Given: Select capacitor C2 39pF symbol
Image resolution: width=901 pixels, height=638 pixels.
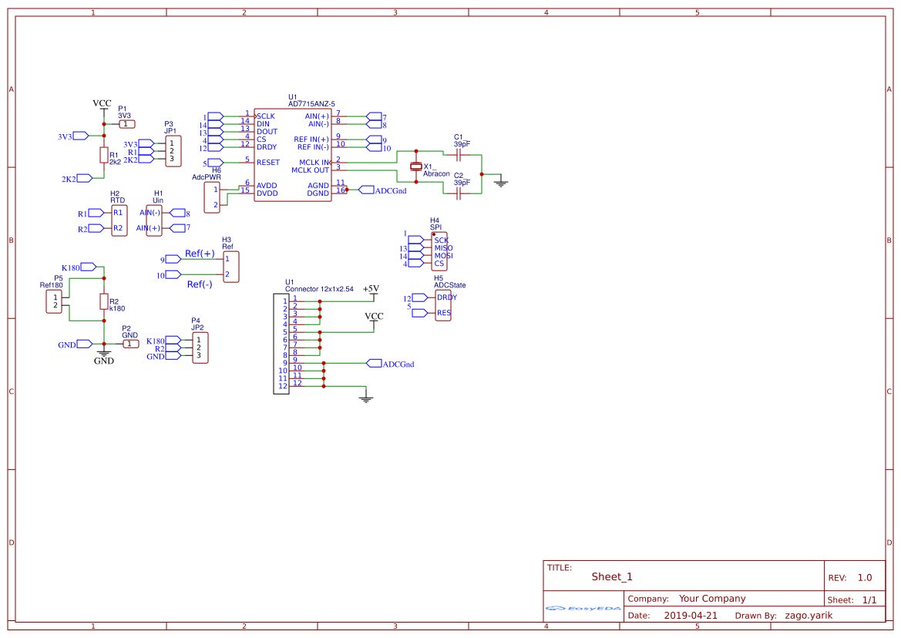Looking at the screenshot, I should [x=459, y=193].
